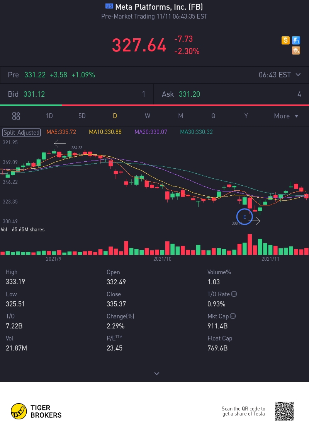Scan the Tesla share QR code
This screenshot has height=441, width=309.
pos(284,411)
